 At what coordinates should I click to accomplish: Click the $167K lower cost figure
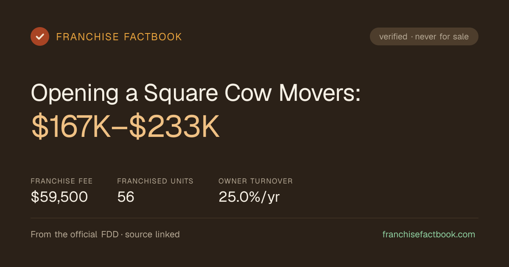tap(71, 127)
